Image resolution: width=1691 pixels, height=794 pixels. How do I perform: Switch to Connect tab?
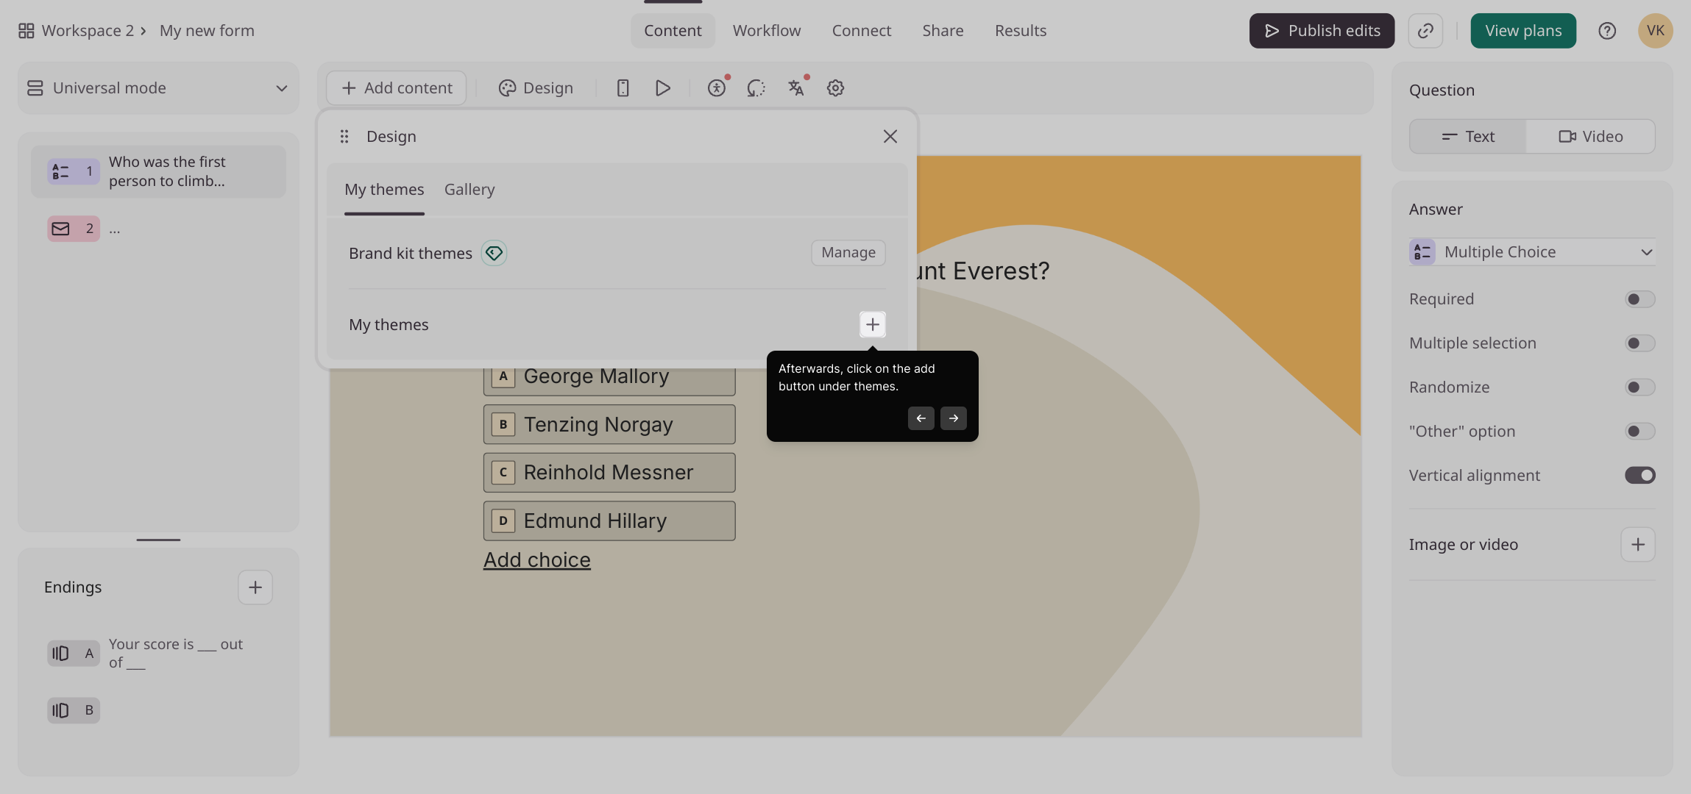click(x=862, y=31)
